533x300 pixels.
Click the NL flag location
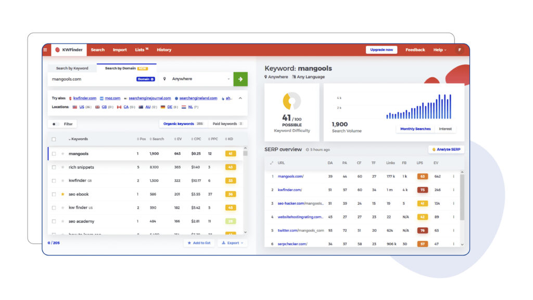pyautogui.click(x=184, y=107)
